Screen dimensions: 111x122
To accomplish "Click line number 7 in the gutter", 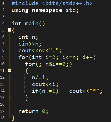I will (x=3, y=44).
